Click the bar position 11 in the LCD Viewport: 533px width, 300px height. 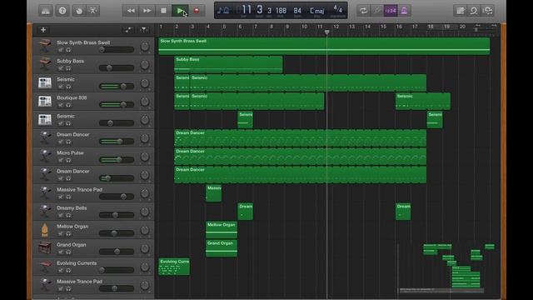[247, 10]
